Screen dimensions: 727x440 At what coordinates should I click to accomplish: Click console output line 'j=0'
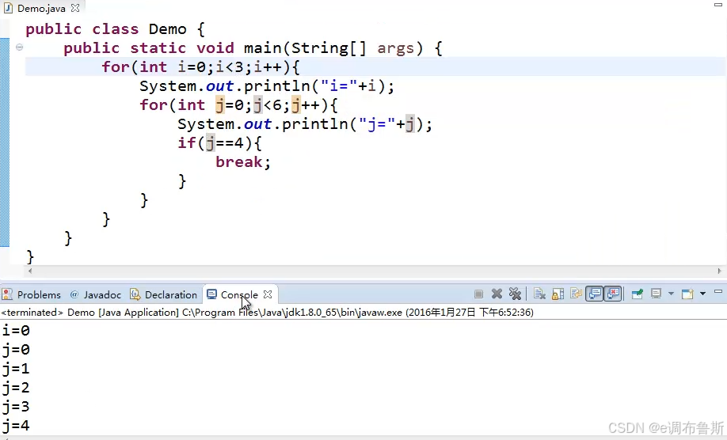16,350
